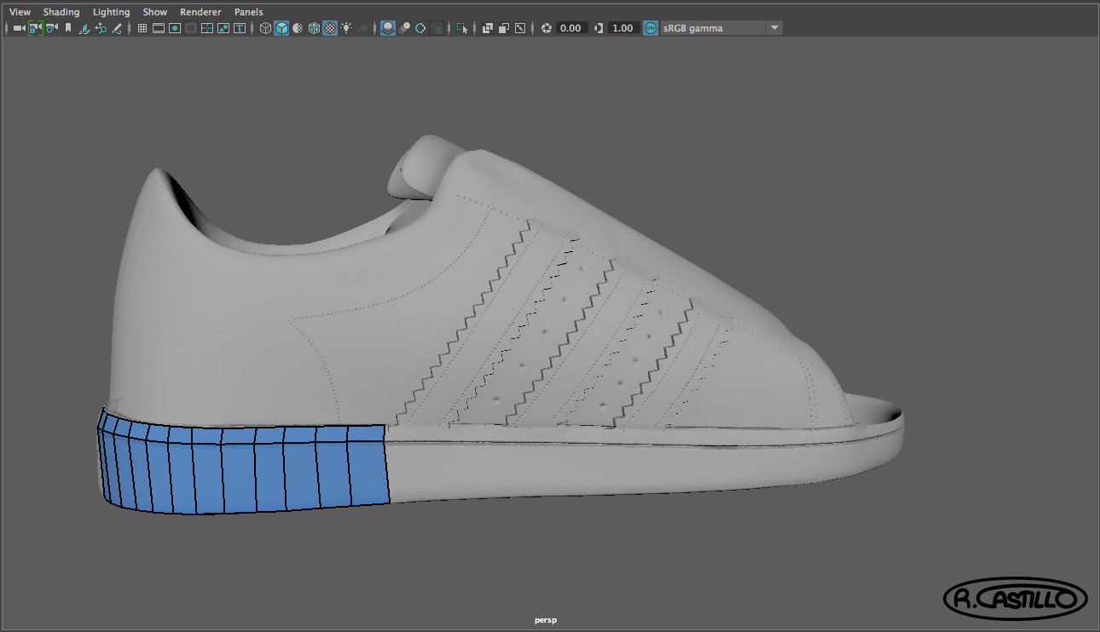Viewport: 1100px width, 632px height.
Task: Toggle the Film Gate icon
Action: [x=159, y=28]
